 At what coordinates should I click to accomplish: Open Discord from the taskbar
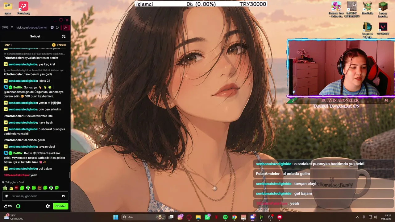pyautogui.click(x=252, y=217)
